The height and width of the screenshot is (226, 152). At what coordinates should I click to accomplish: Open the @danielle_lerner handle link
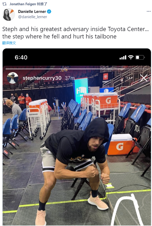[33, 17]
